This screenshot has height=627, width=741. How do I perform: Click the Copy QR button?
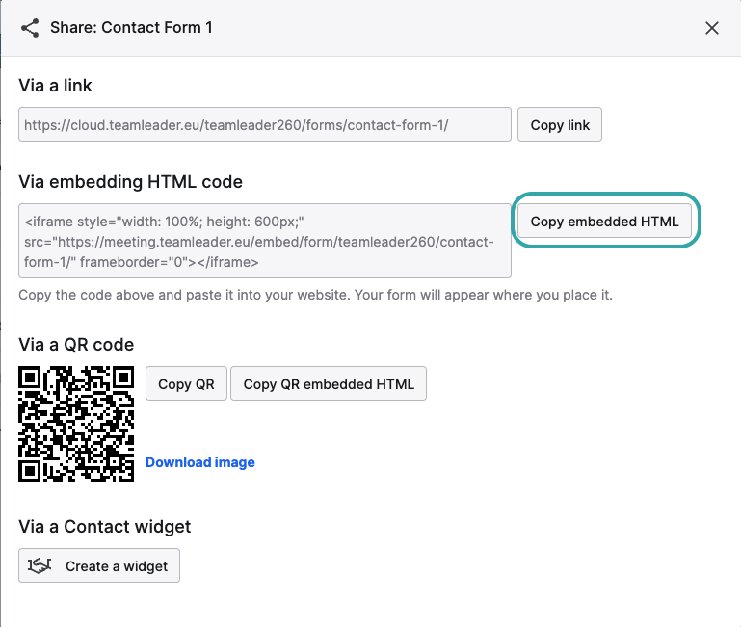click(186, 383)
